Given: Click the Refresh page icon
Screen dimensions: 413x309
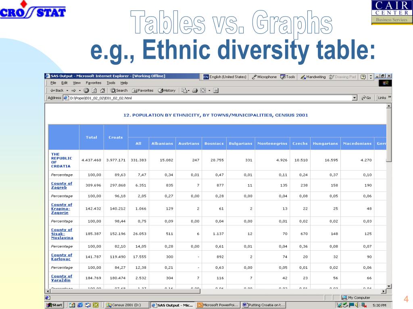Looking at the screenshot, I should tap(94, 91).
